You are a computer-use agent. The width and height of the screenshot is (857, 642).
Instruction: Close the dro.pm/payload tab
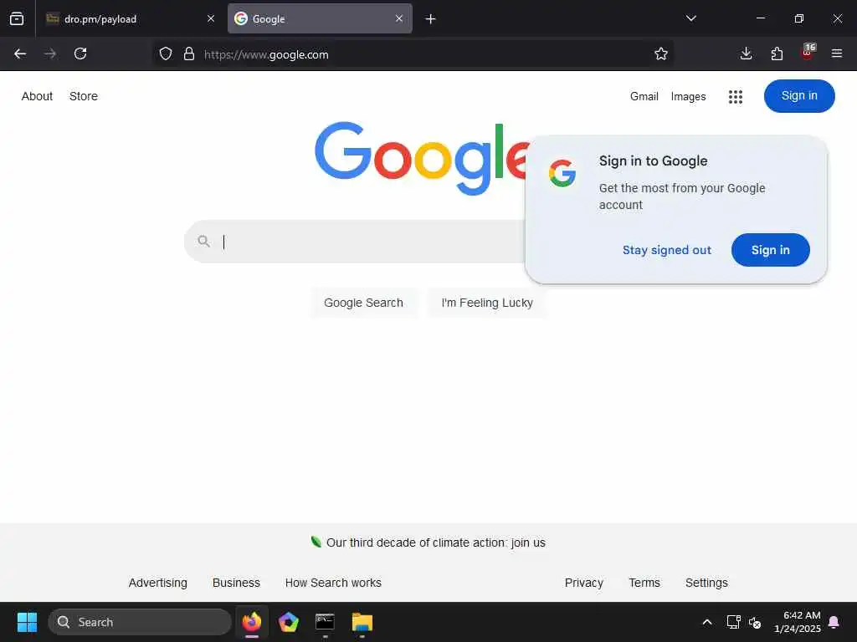coord(210,18)
